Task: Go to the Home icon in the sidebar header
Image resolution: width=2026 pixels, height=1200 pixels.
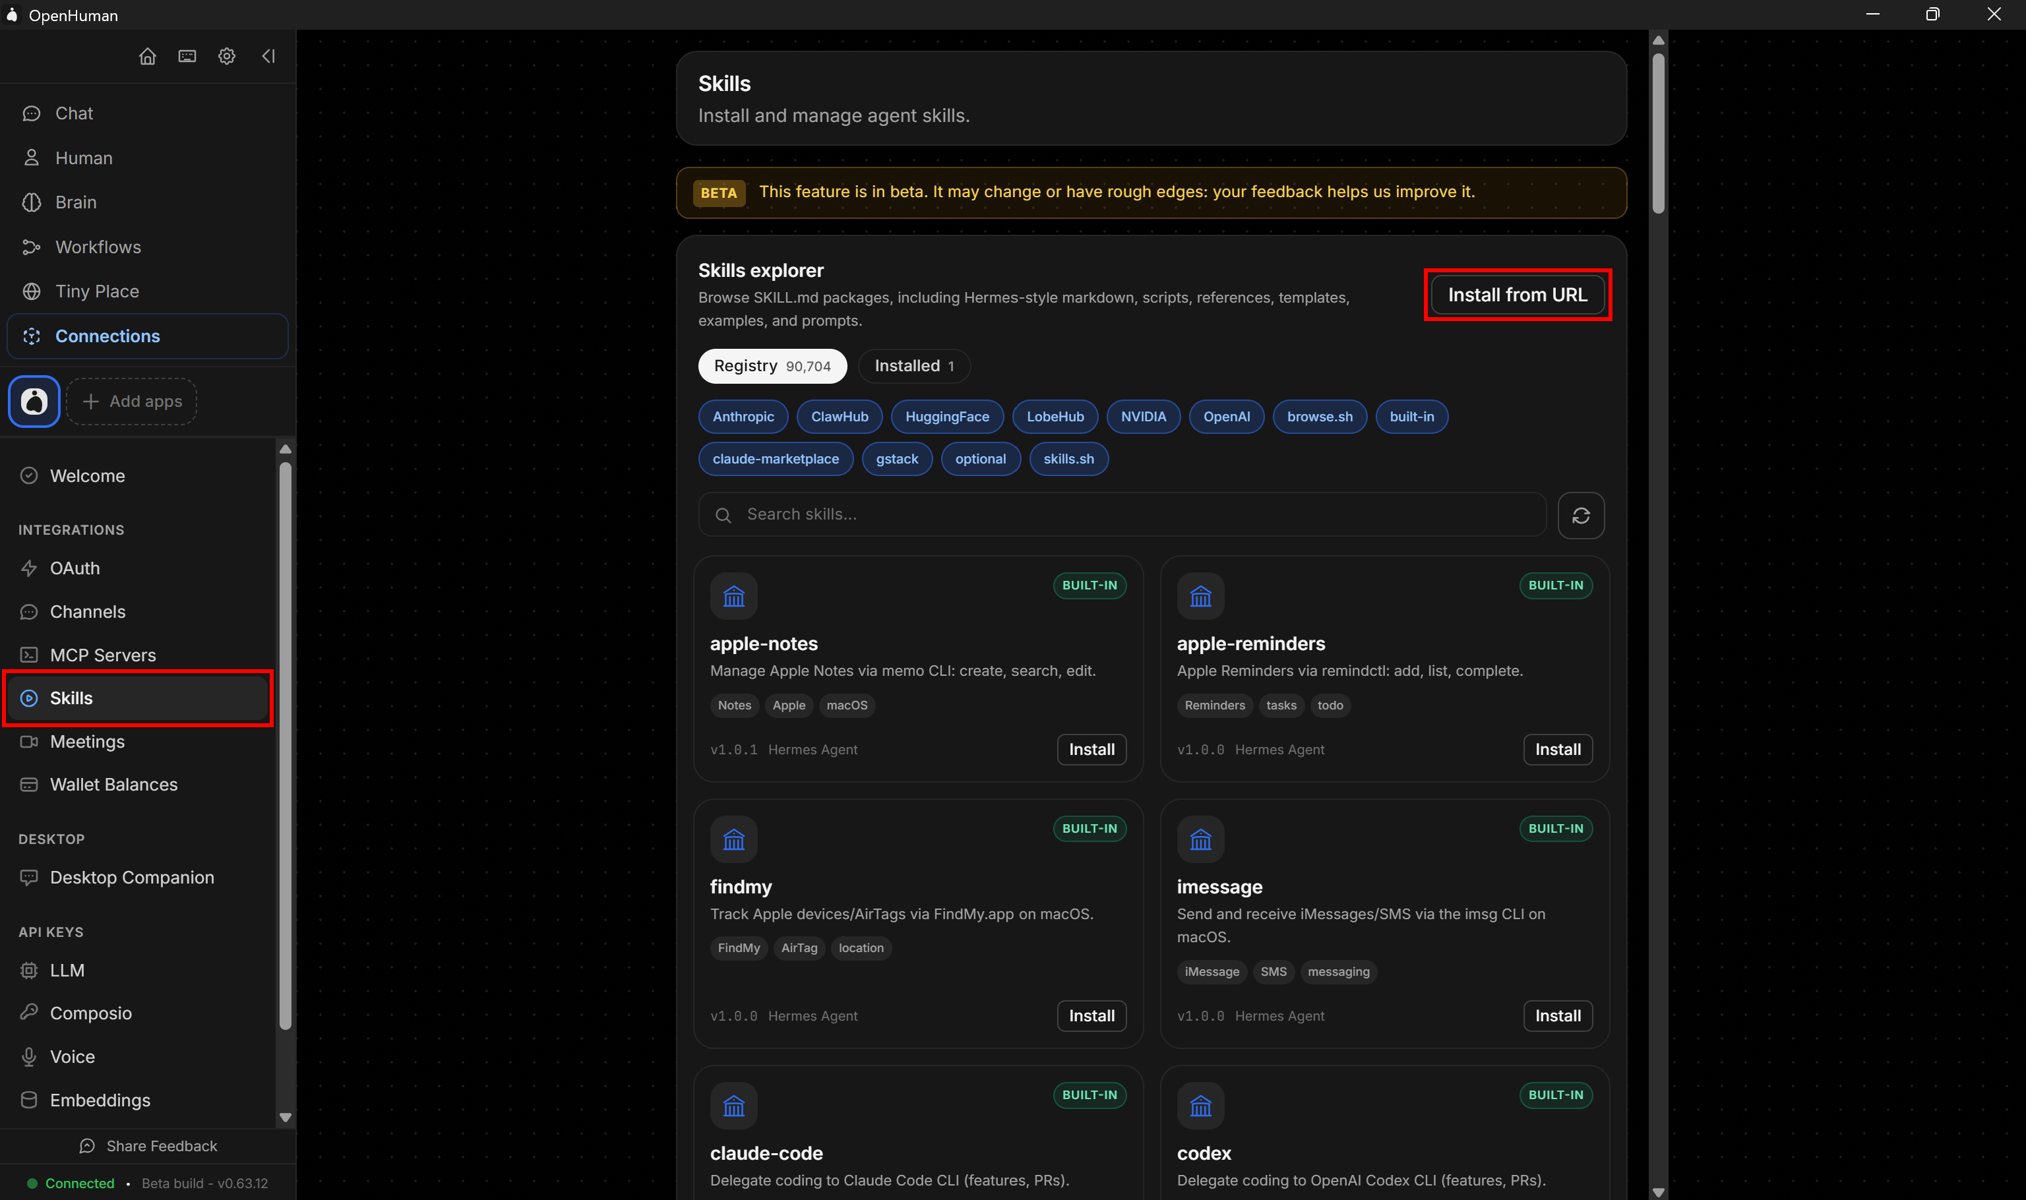Action: click(147, 56)
